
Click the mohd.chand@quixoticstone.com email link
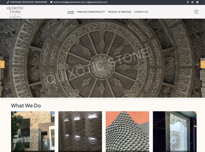tap(69, 2)
